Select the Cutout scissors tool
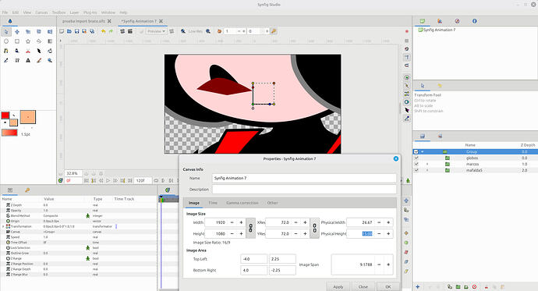This screenshot has width=538, height=291. click(28, 51)
